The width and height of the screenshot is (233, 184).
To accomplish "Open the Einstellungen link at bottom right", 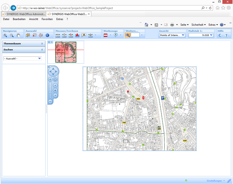I will coord(215,180).
